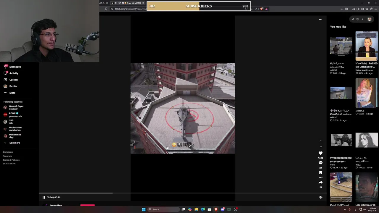Click the bookmark icon left of address bar

click(106, 9)
